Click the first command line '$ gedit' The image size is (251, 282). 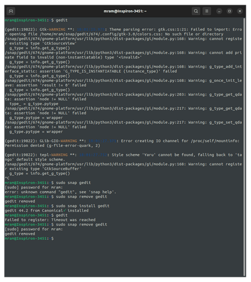pos(36,20)
